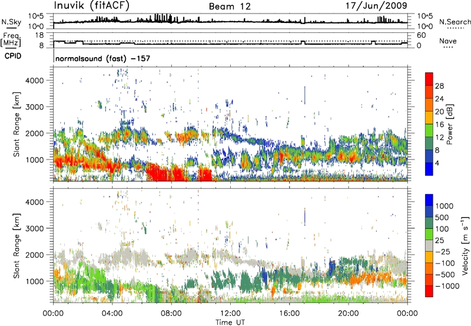The image size is (471, 326).
Task: Click the "N.Search" legend label
Action: coord(455,22)
